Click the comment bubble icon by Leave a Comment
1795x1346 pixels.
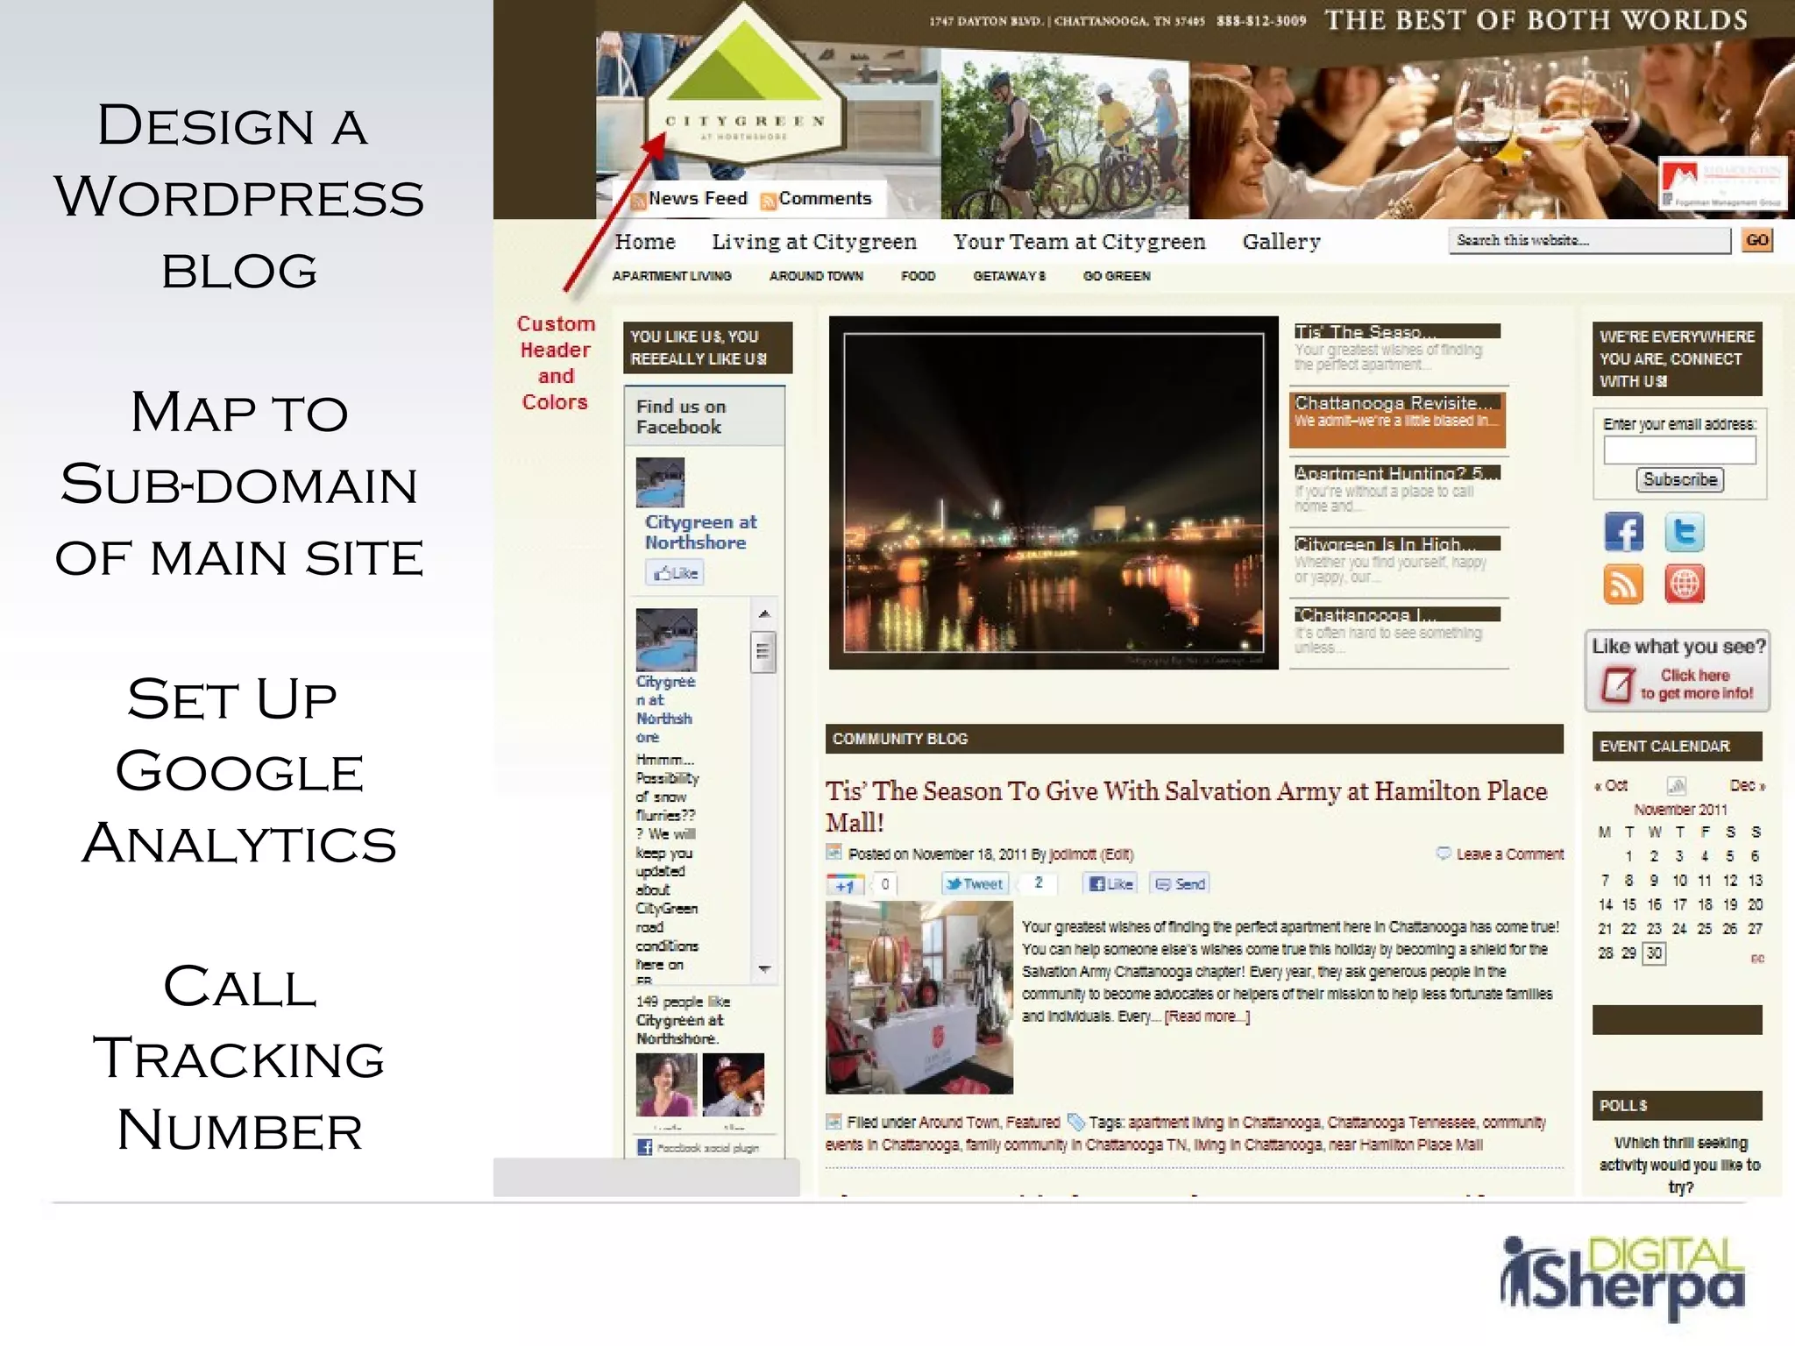pyautogui.click(x=1443, y=854)
